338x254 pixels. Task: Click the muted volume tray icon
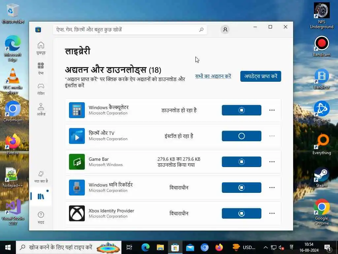[x=281, y=247]
